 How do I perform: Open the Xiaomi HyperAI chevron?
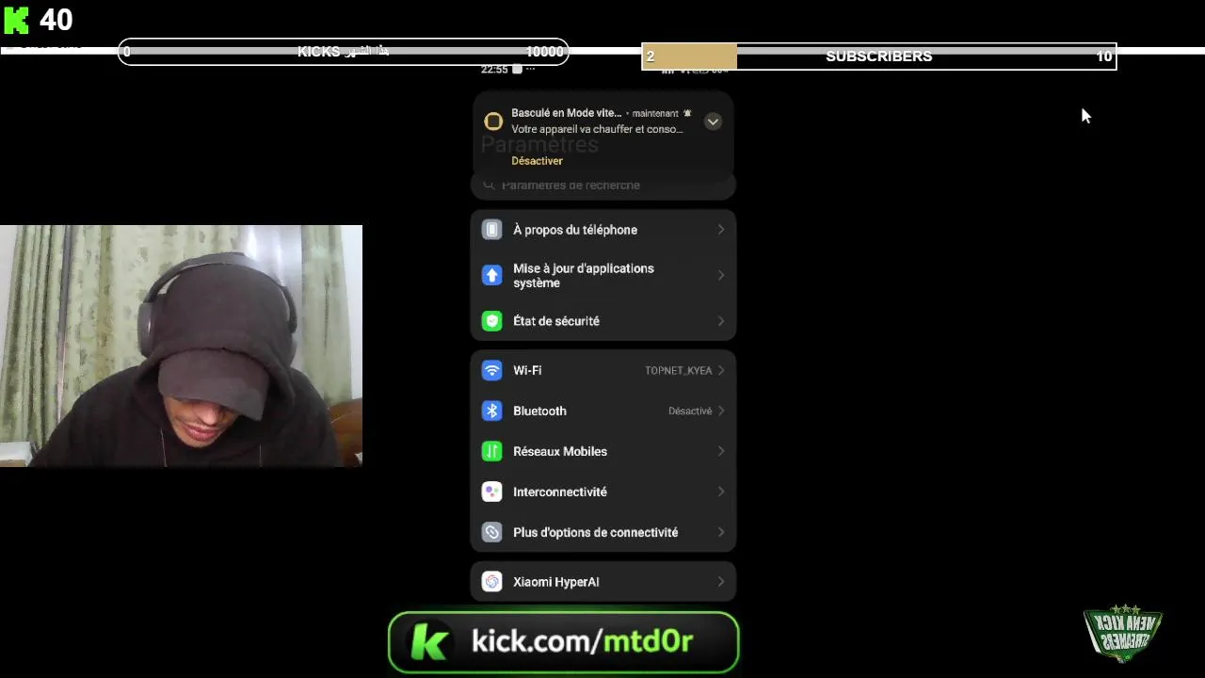tap(721, 582)
